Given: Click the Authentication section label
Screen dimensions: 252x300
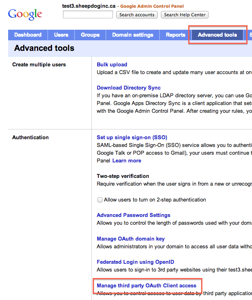Looking at the screenshot, I should (30, 137).
